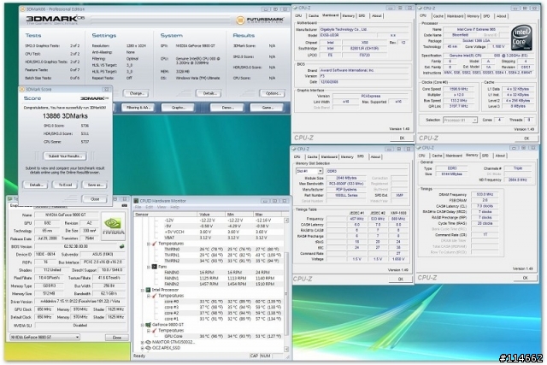This screenshot has height=365, width=547.
Task: Collapse the GeForce 9800 GT tree node
Action: pos(143,325)
